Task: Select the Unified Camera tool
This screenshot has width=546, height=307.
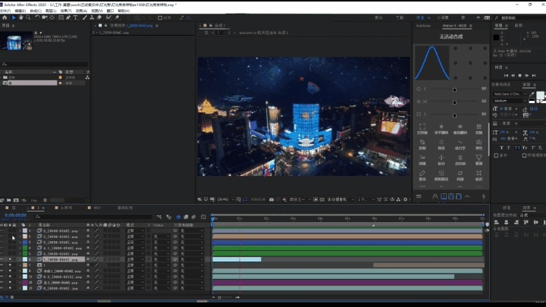Action: (45, 17)
